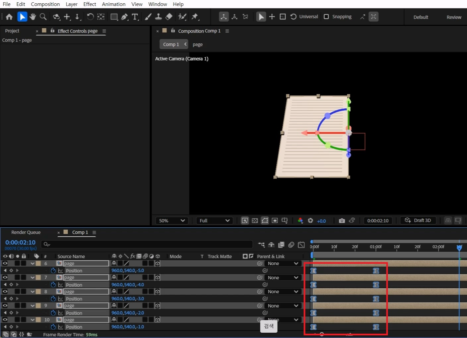467x338 pixels.
Task: Select the Roto Brush tool
Action: coord(182,17)
